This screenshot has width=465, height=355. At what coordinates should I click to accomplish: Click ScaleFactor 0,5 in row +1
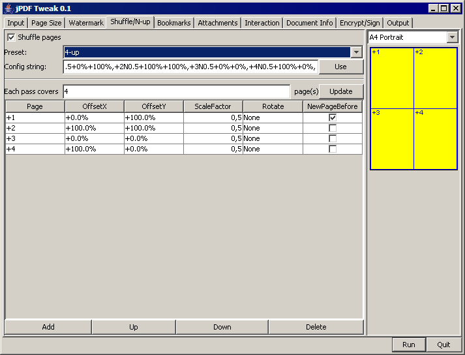click(x=213, y=117)
